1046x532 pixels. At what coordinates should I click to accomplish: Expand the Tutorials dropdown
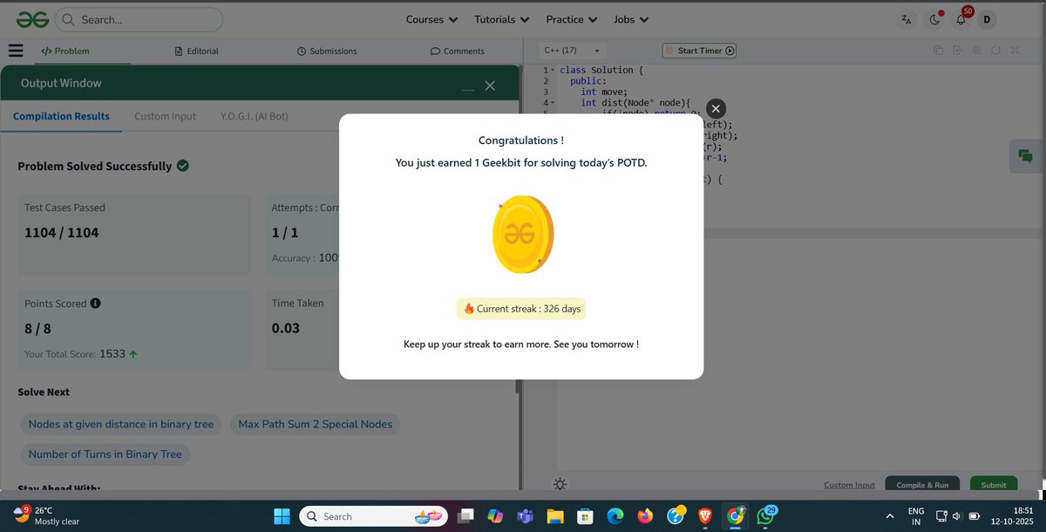click(x=501, y=19)
